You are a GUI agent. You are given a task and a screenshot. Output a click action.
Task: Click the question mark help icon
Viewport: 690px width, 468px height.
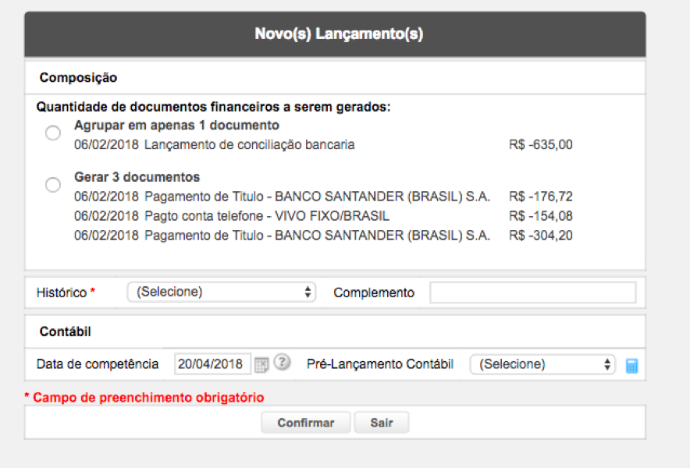(282, 363)
